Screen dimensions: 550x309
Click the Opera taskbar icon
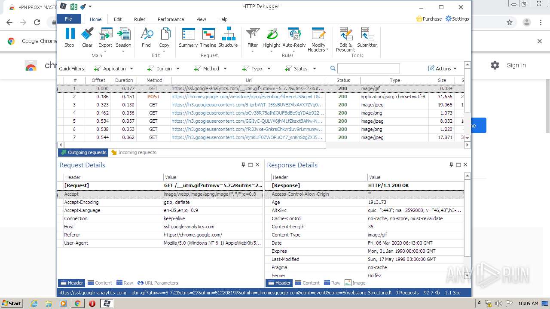(92, 303)
